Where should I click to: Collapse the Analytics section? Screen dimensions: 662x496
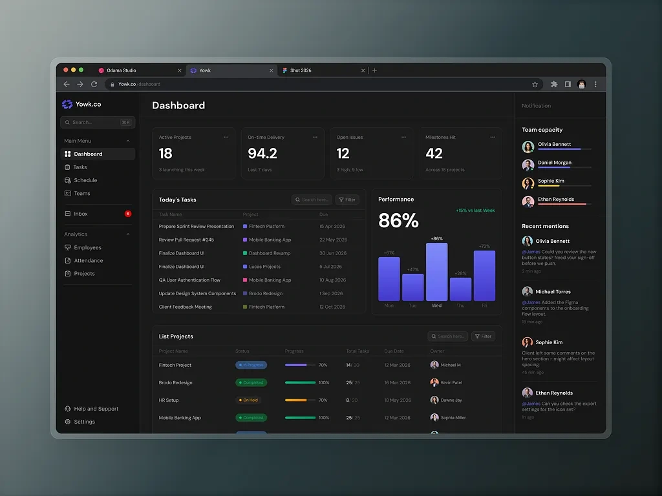(128, 234)
